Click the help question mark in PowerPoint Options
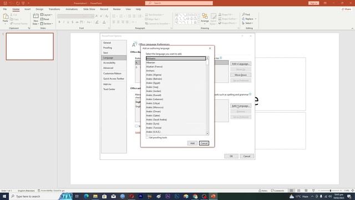This screenshot has width=355, height=200. point(242,36)
